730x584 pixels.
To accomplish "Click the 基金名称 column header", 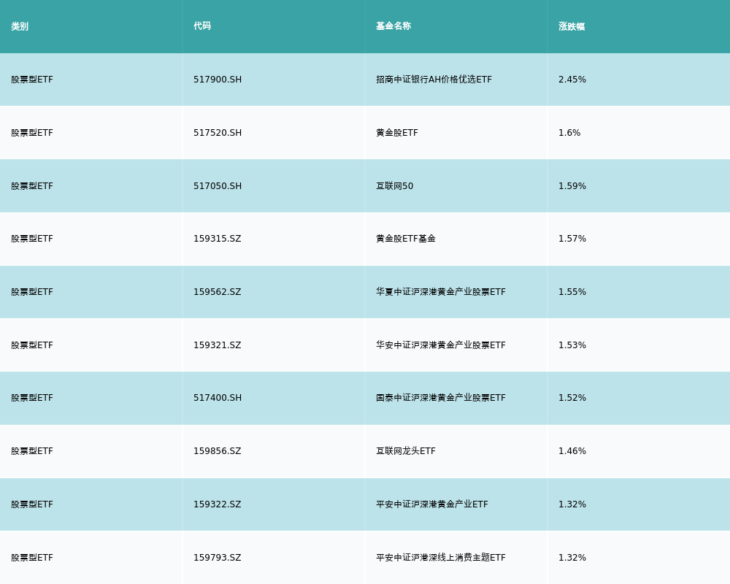I will click(x=393, y=26).
